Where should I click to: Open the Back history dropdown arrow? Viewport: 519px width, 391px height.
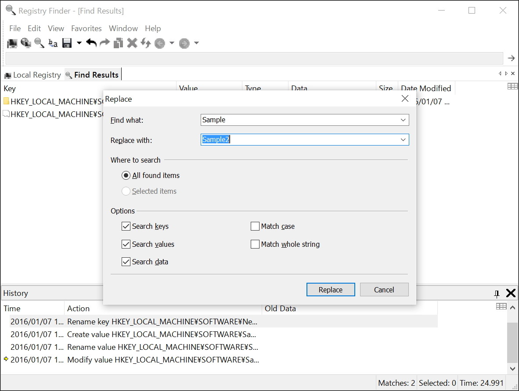172,43
